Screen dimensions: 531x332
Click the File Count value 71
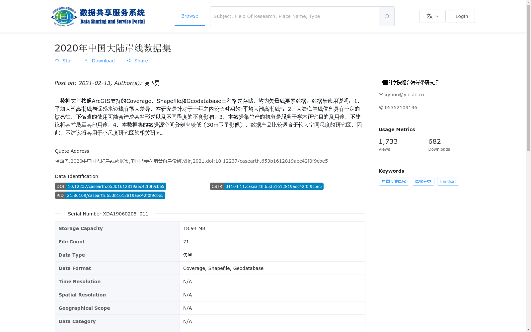click(186, 242)
